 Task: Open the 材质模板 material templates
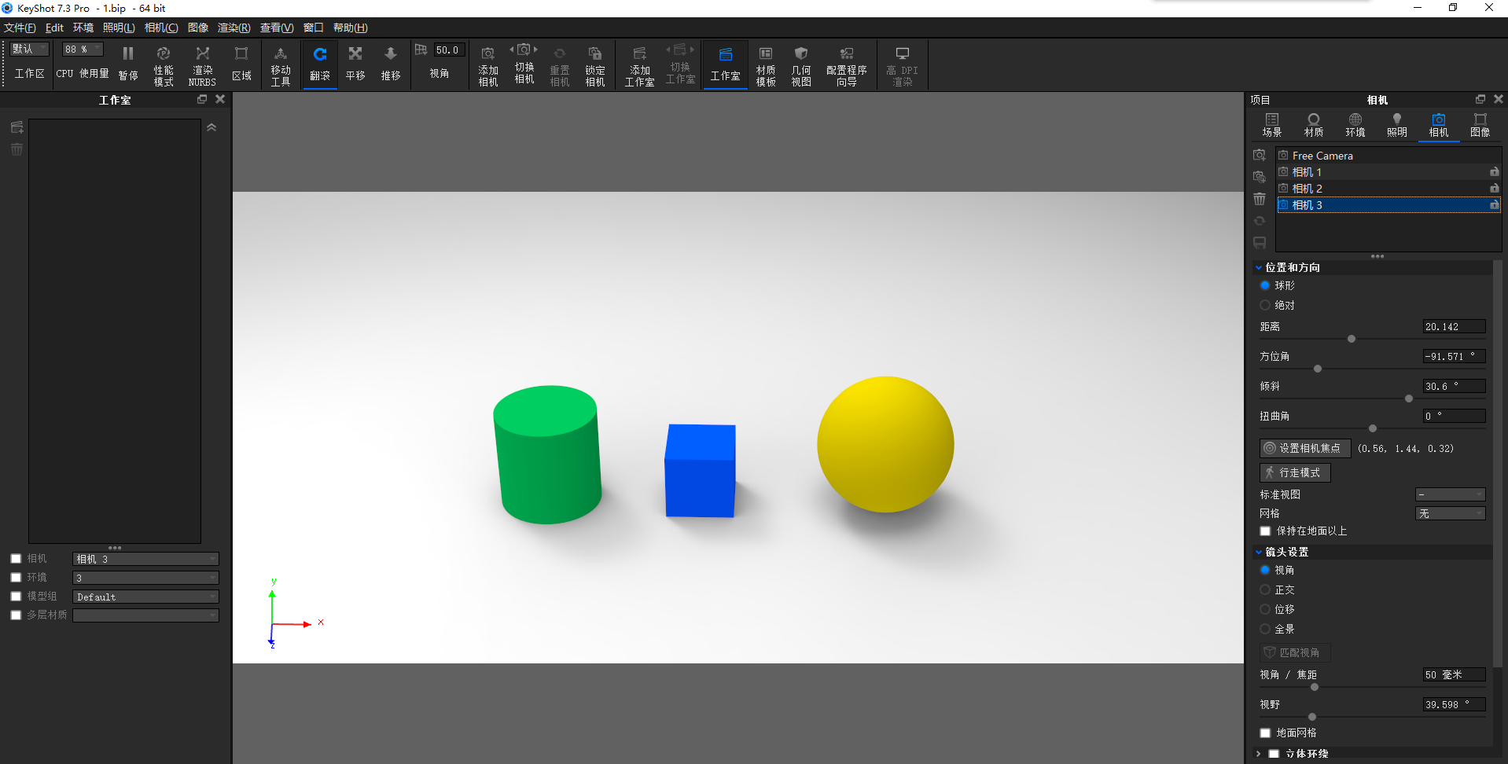click(766, 64)
